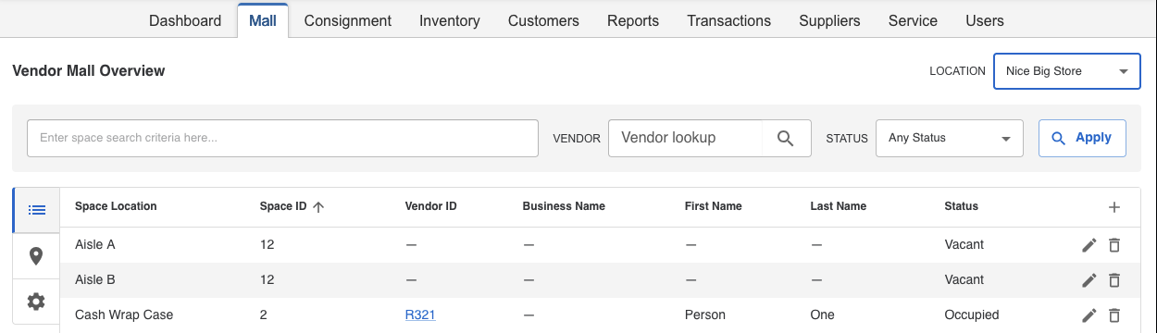Image resolution: width=1157 pixels, height=333 pixels.
Task: Click the vendor lookup magnifier icon
Action: (x=786, y=138)
